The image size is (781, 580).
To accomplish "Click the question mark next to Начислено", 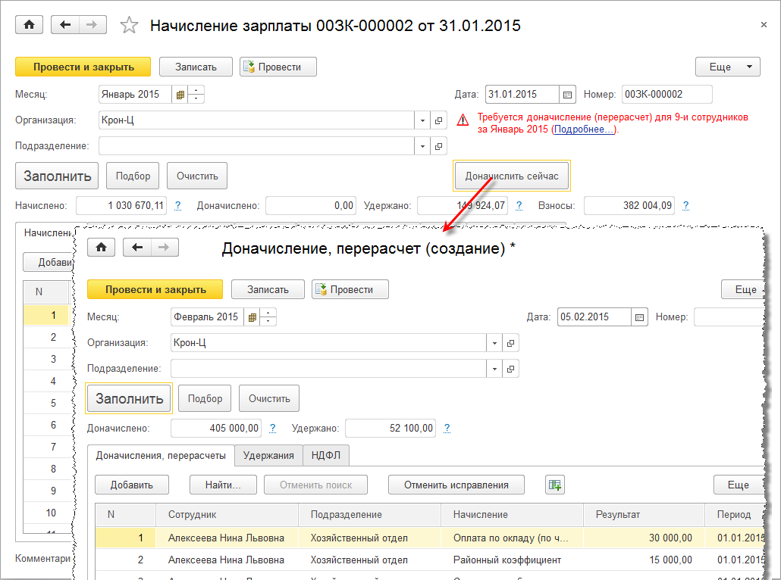I will [x=178, y=205].
